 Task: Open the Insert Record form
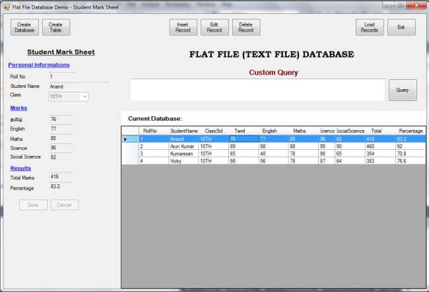click(183, 27)
